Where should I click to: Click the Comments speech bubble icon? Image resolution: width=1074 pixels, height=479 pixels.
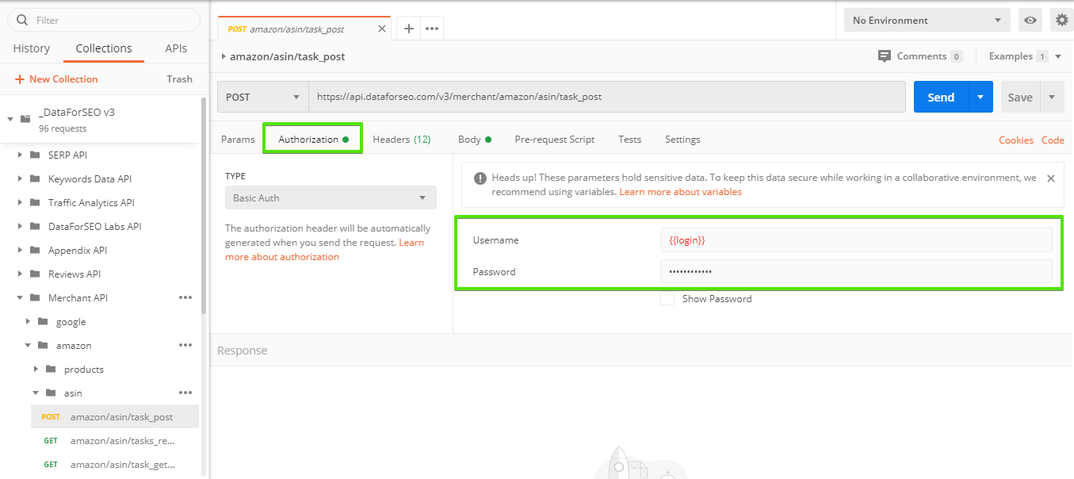[885, 56]
